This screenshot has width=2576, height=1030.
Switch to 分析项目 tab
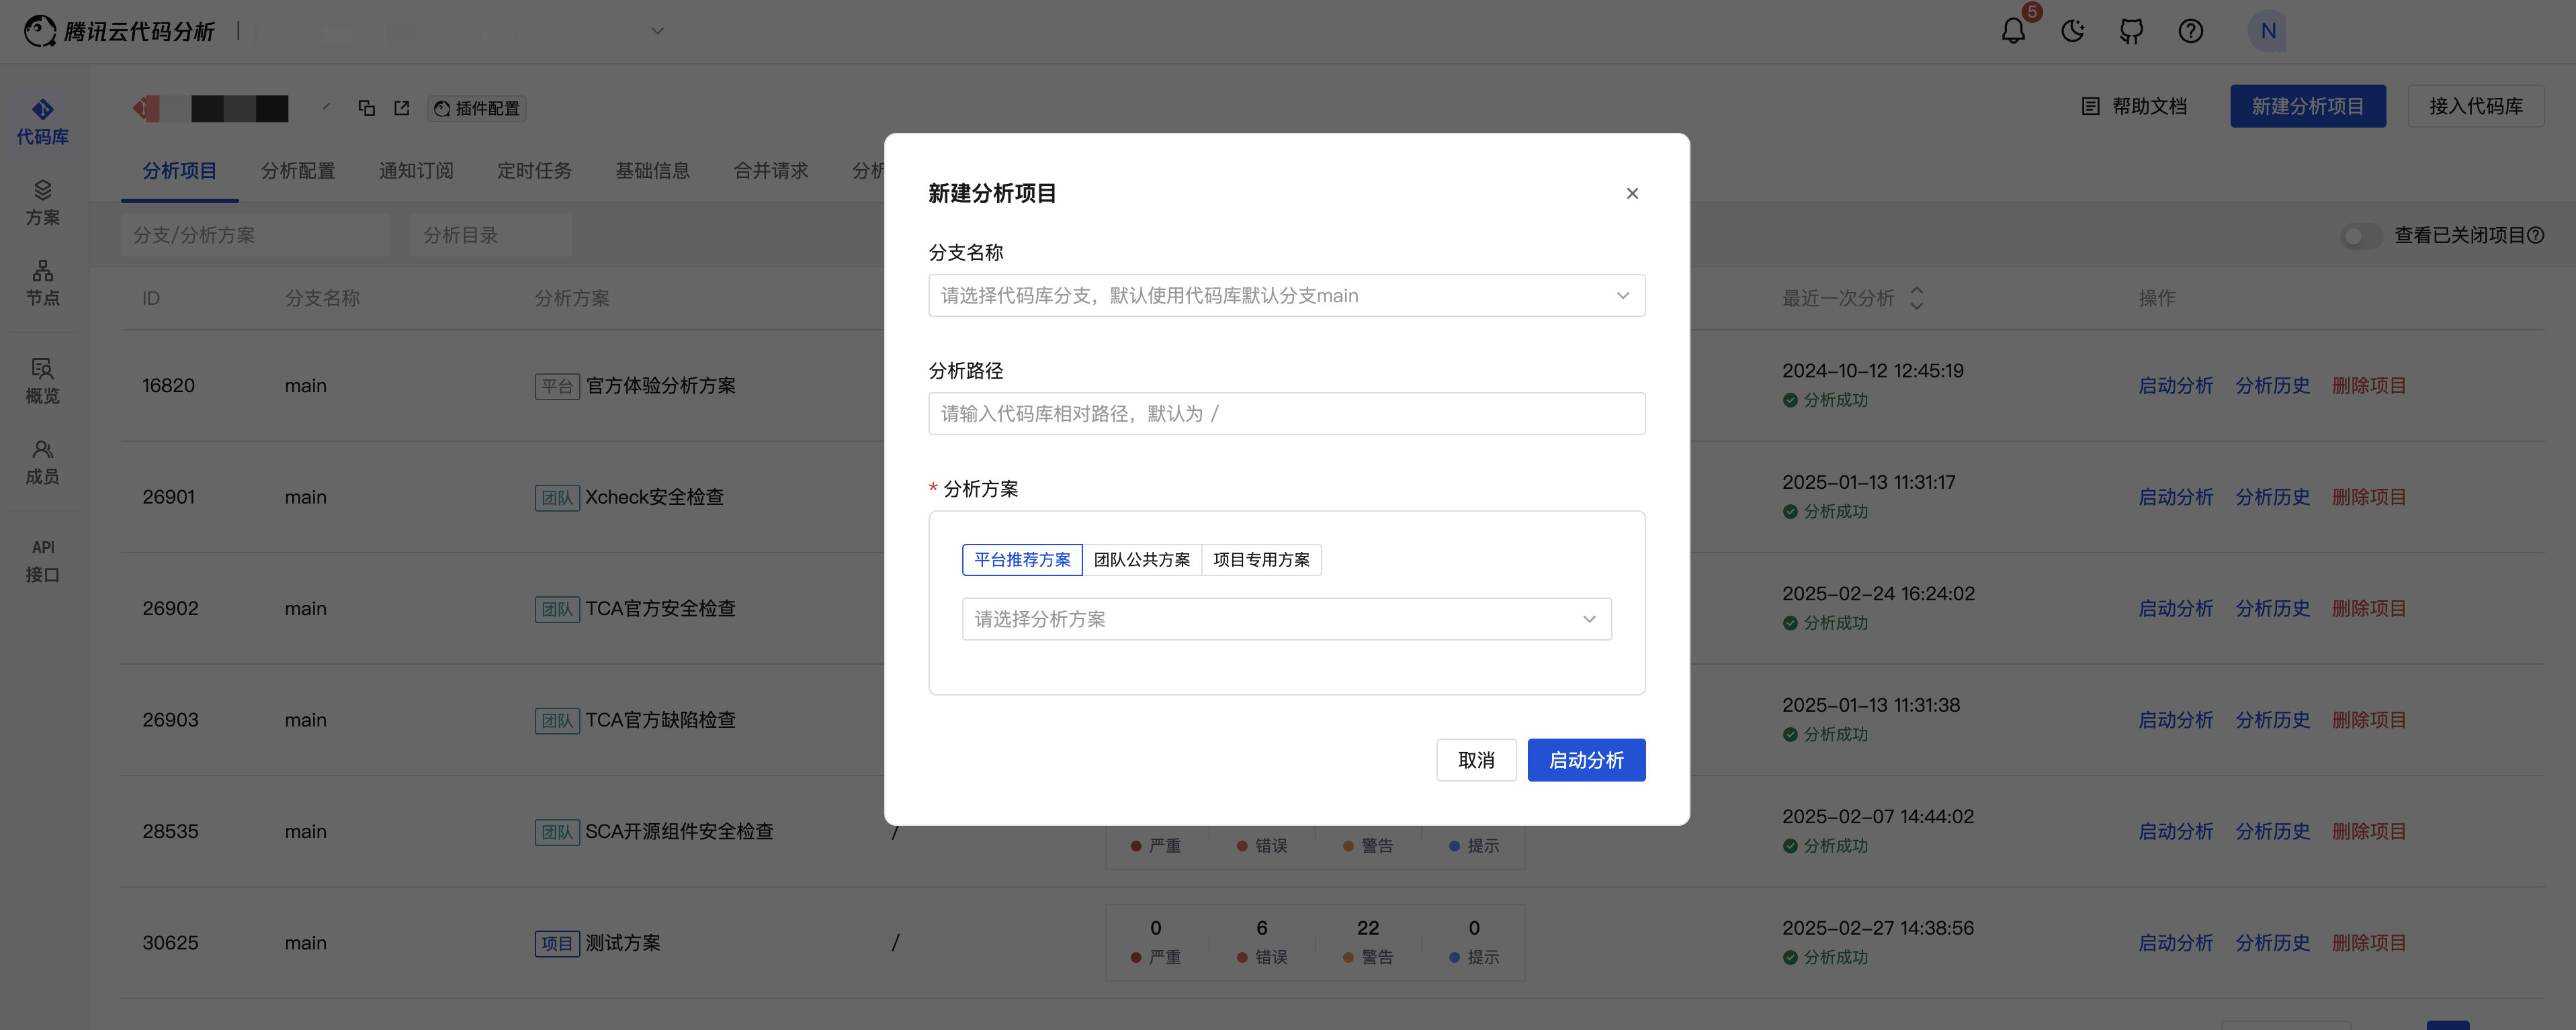coord(179,171)
